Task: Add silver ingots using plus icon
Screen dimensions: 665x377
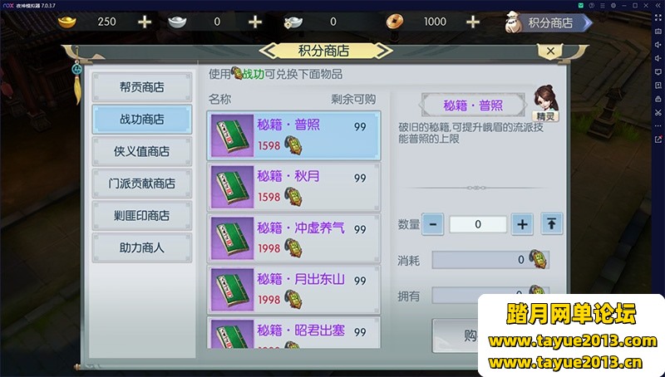Action: (255, 22)
